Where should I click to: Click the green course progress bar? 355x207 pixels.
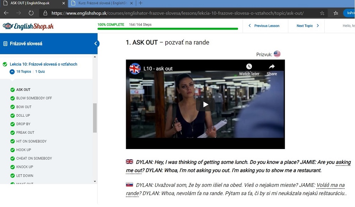(x=168, y=29)
